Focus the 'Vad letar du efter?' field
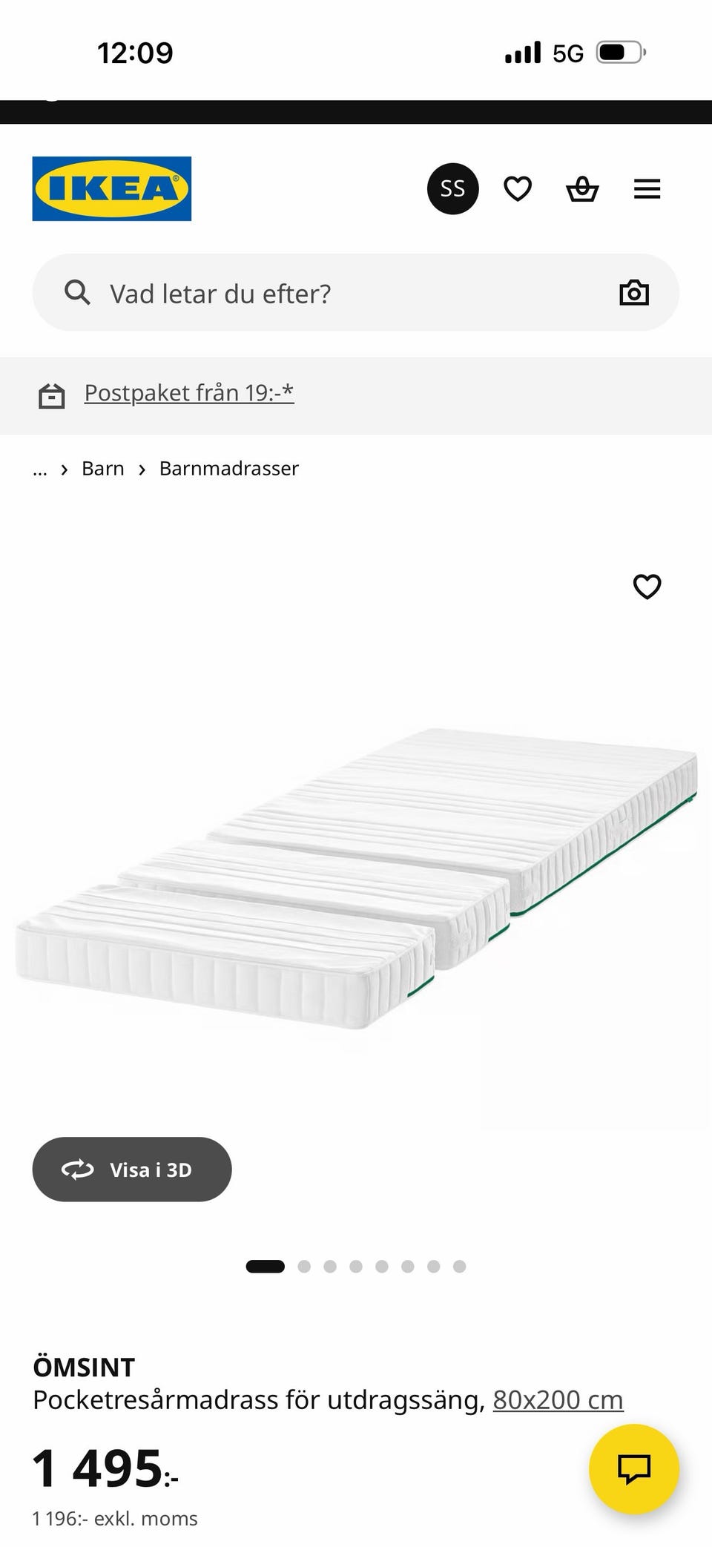Screen dimensions: 712x1547 click(355, 292)
